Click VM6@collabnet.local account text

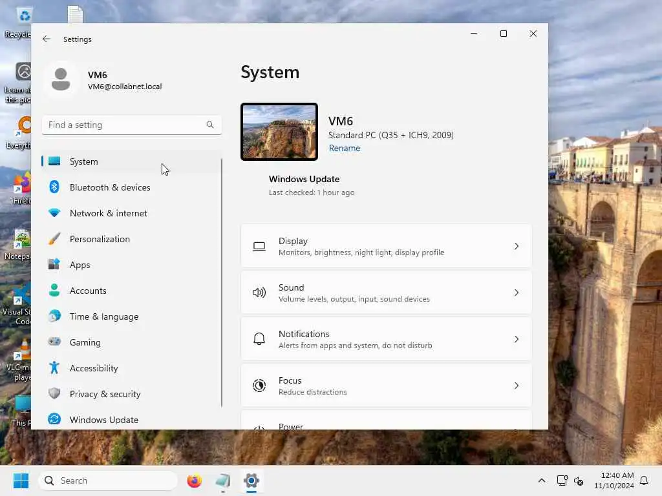(125, 87)
